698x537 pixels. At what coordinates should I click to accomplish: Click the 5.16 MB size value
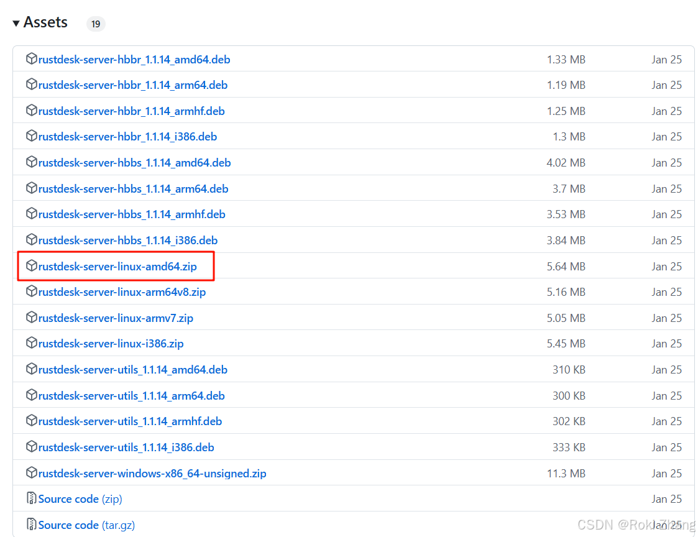(566, 292)
